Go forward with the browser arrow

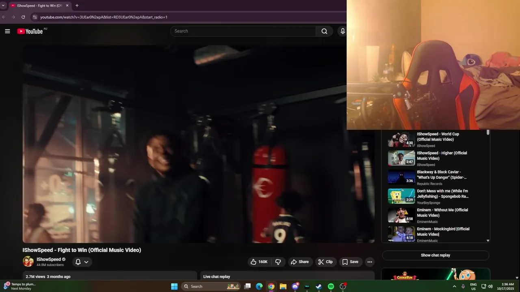(13, 17)
